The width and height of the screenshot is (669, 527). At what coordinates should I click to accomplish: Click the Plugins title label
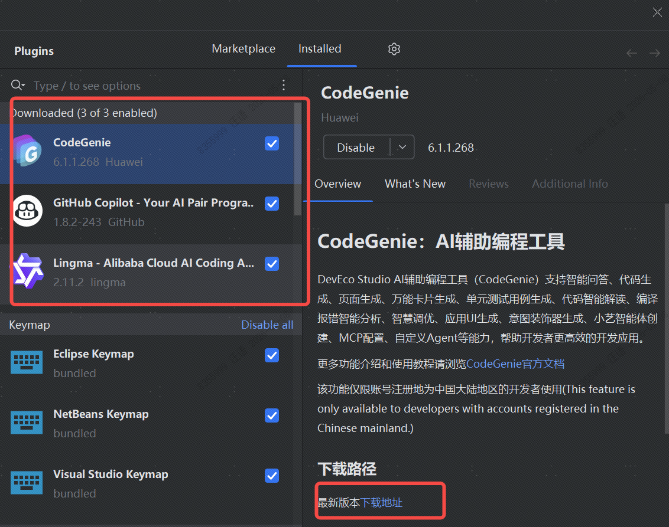coord(34,51)
